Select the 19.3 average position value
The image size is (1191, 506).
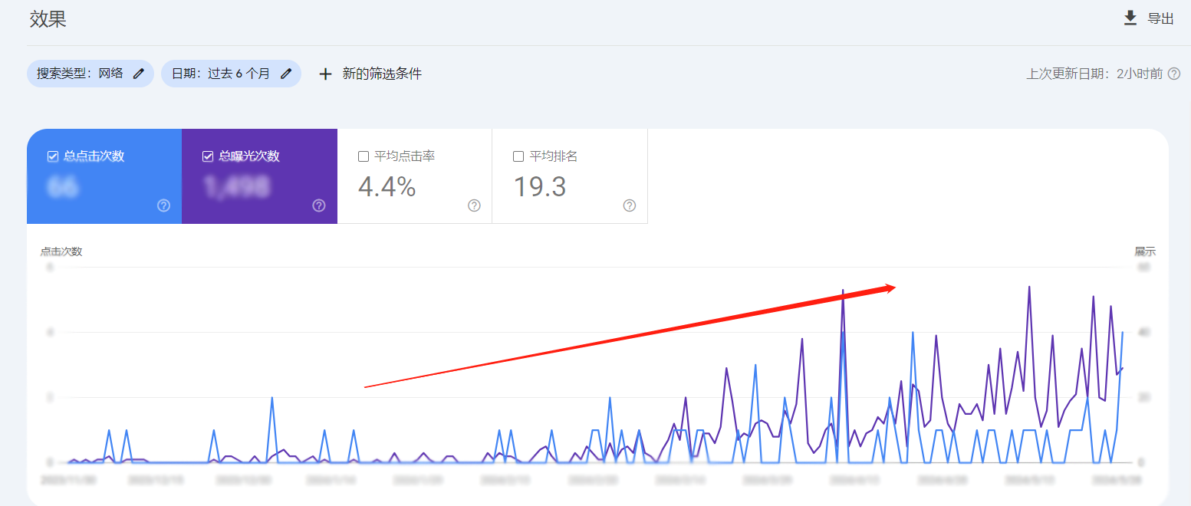pos(540,186)
